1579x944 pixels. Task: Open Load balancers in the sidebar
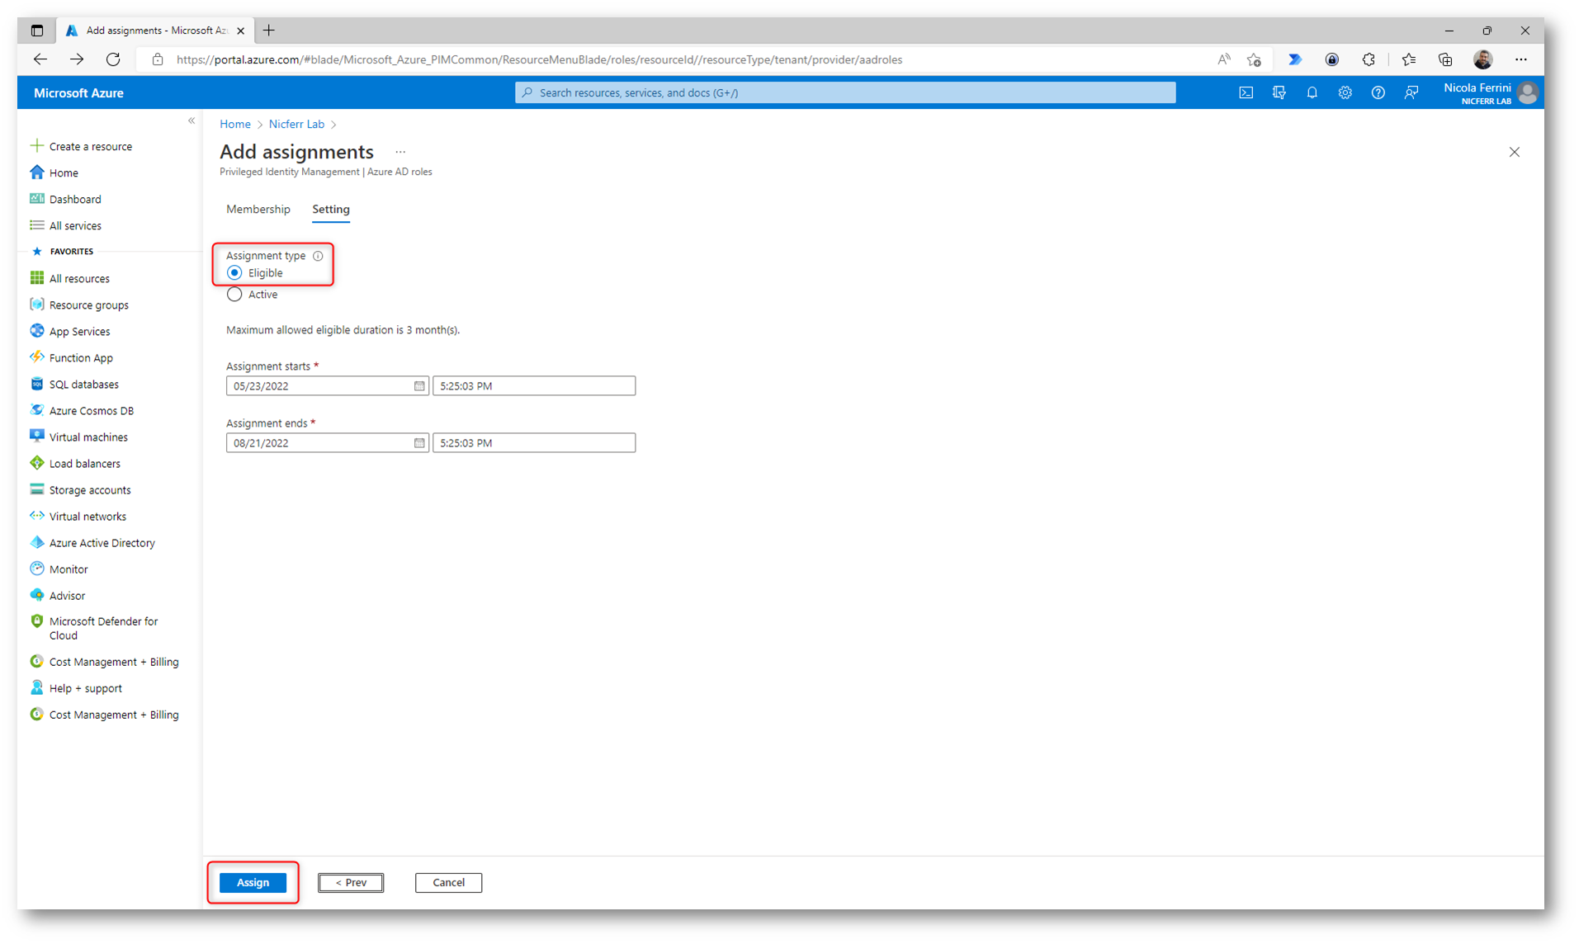tap(84, 463)
